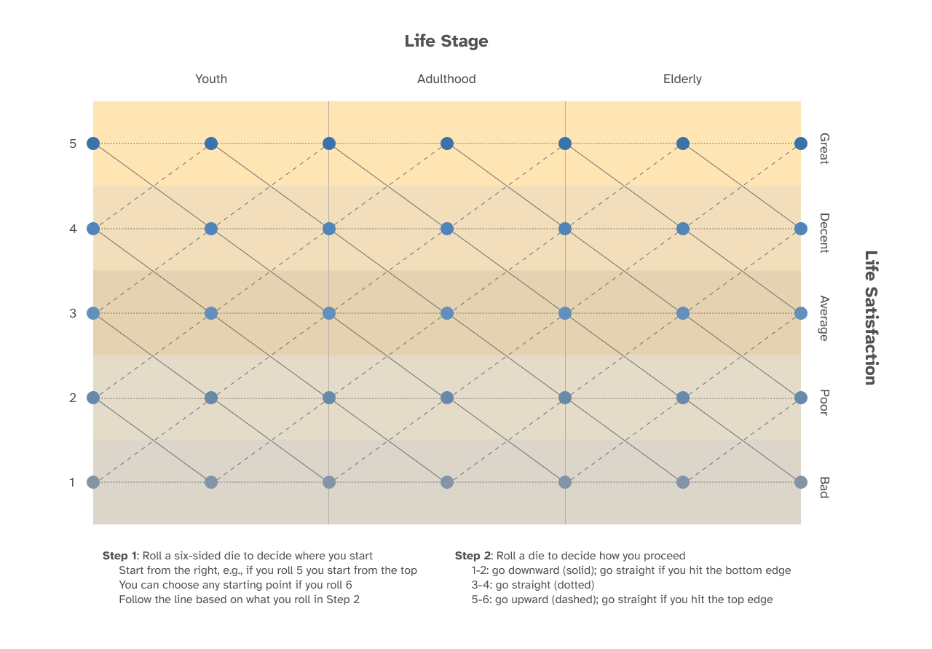This screenshot has width=932, height=649.
Task: Click the "Average" satisfaction label
Action: [x=824, y=318]
